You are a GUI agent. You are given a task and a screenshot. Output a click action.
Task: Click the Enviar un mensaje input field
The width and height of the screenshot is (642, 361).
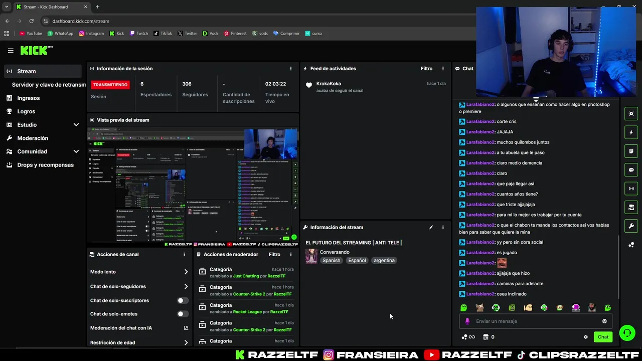click(536, 321)
